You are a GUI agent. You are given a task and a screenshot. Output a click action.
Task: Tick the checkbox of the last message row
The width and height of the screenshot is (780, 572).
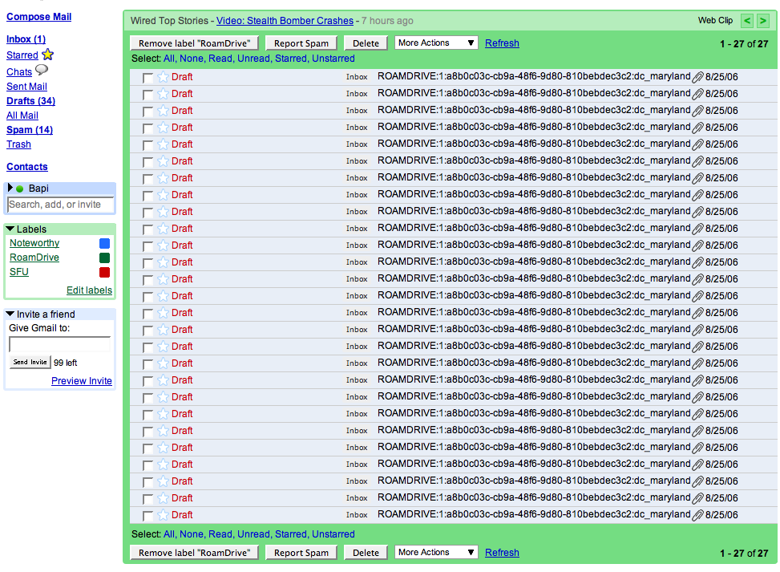coord(148,516)
